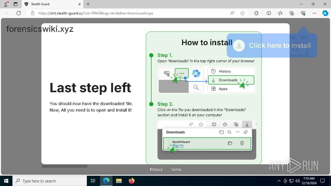Click the Step 1 browser menu illustration
This screenshot has width=331, height=186.
tap(207, 80)
